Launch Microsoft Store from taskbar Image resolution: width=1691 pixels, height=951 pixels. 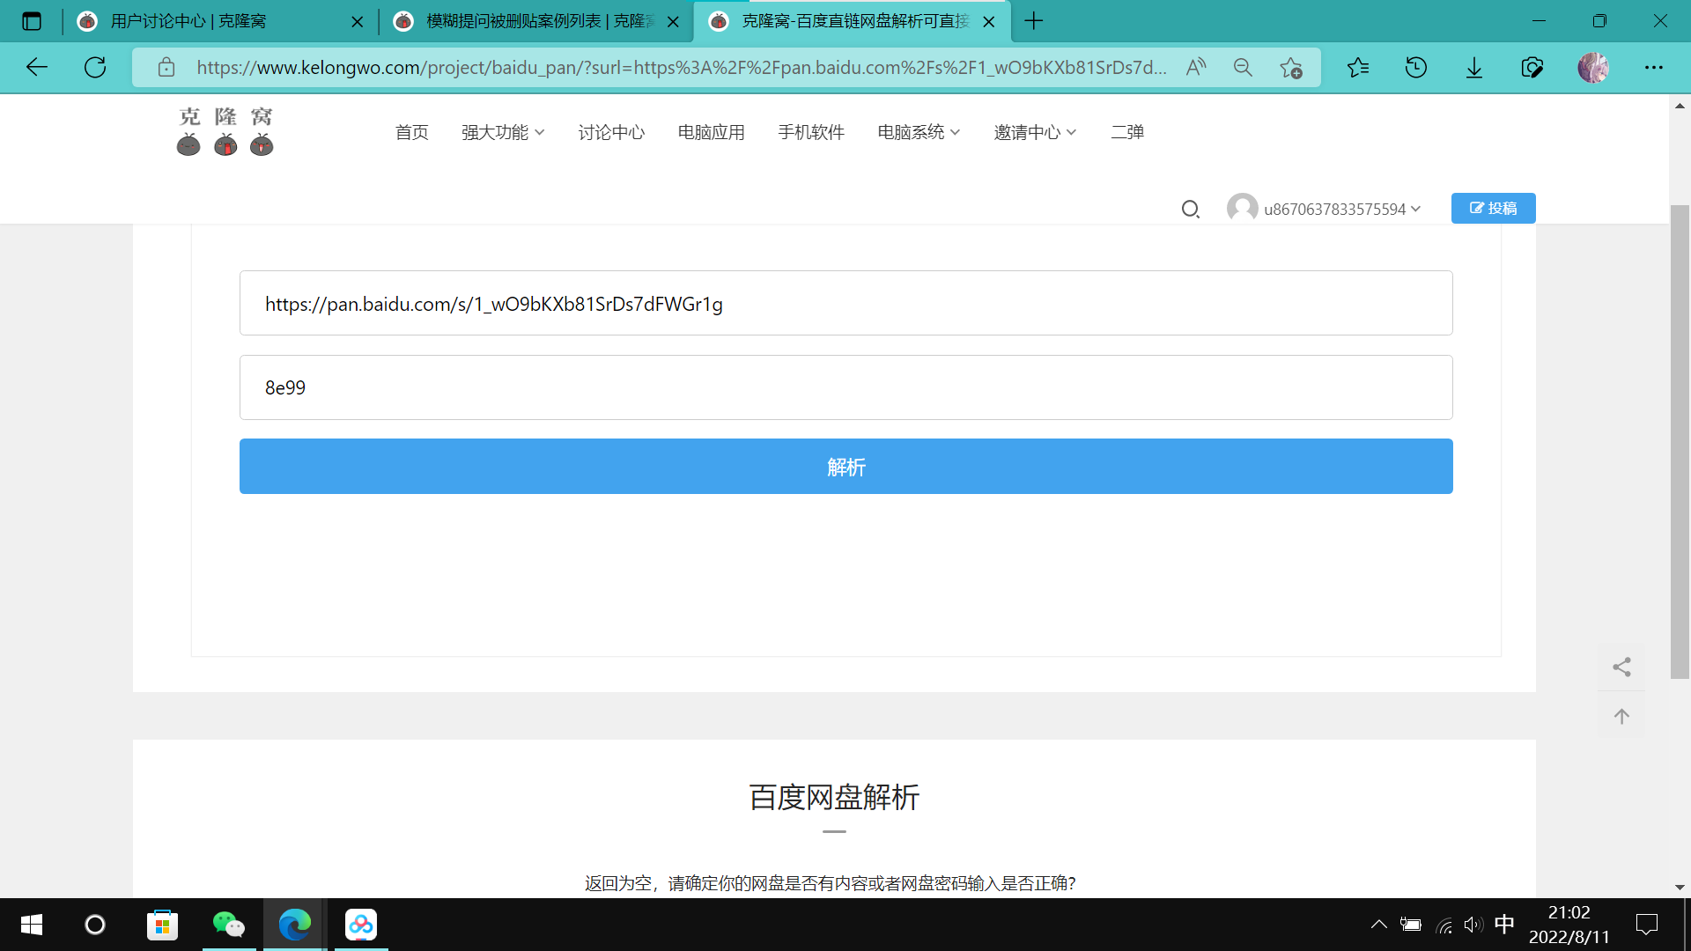[162, 925]
